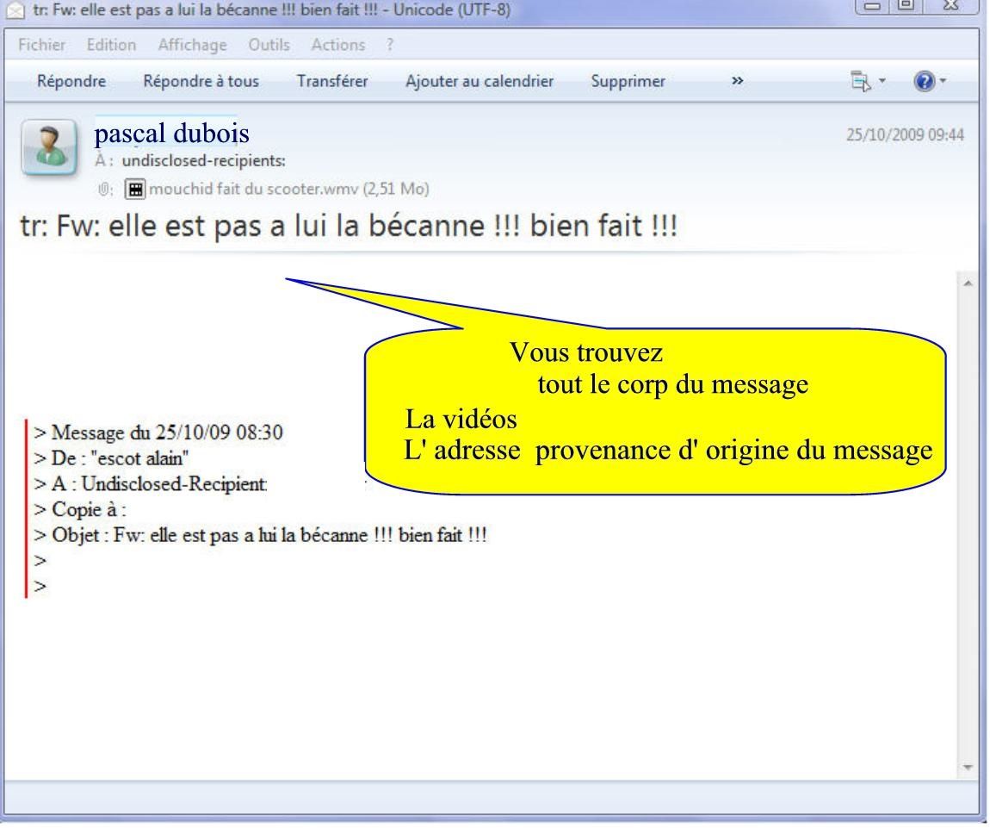Viewport: 990px width, 828px height.
Task: Expand more toolbar commands chevron
Action: click(x=737, y=82)
